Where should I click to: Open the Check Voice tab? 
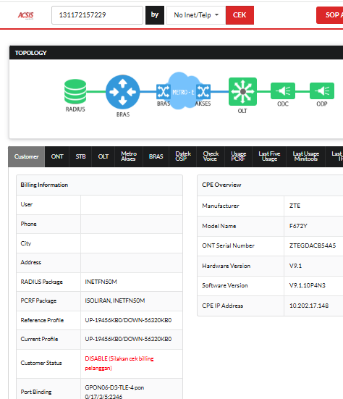[x=211, y=156]
